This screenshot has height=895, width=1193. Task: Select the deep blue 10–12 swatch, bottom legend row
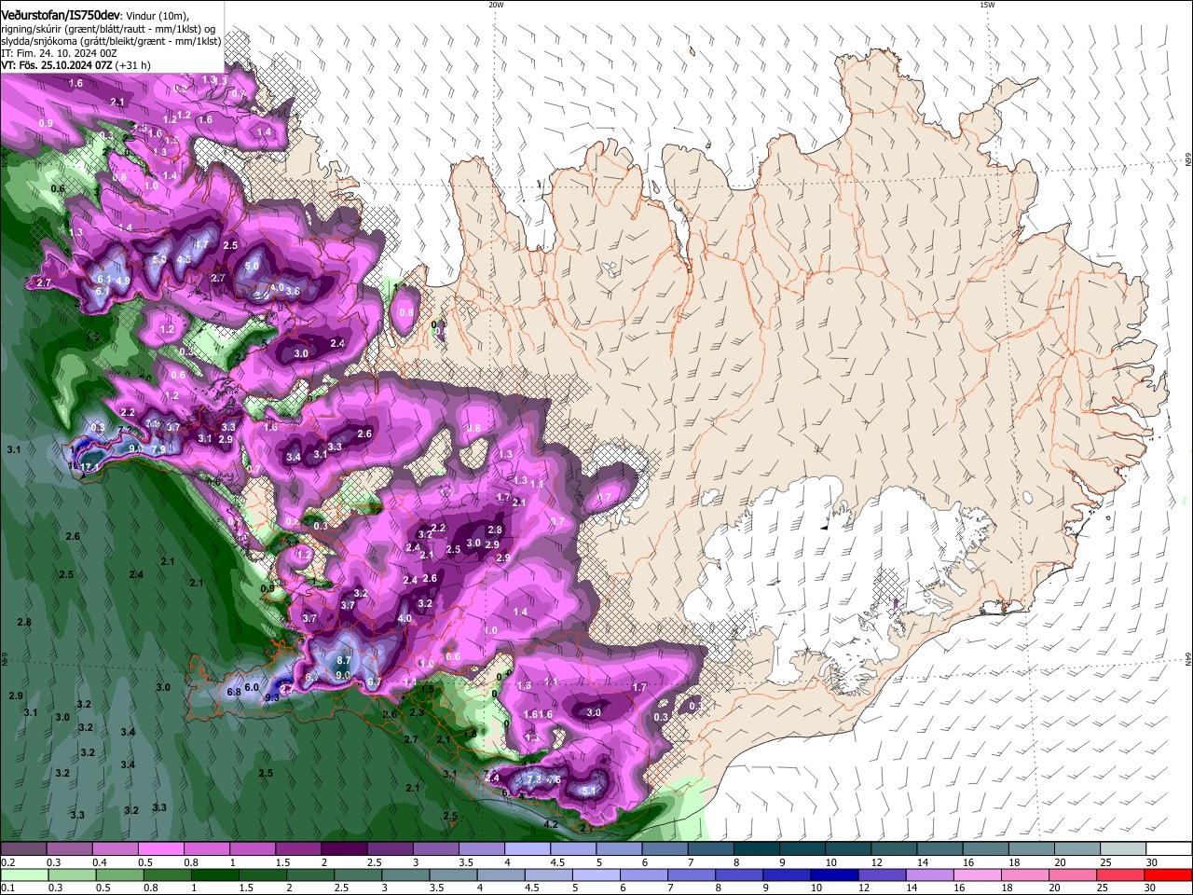click(x=833, y=875)
